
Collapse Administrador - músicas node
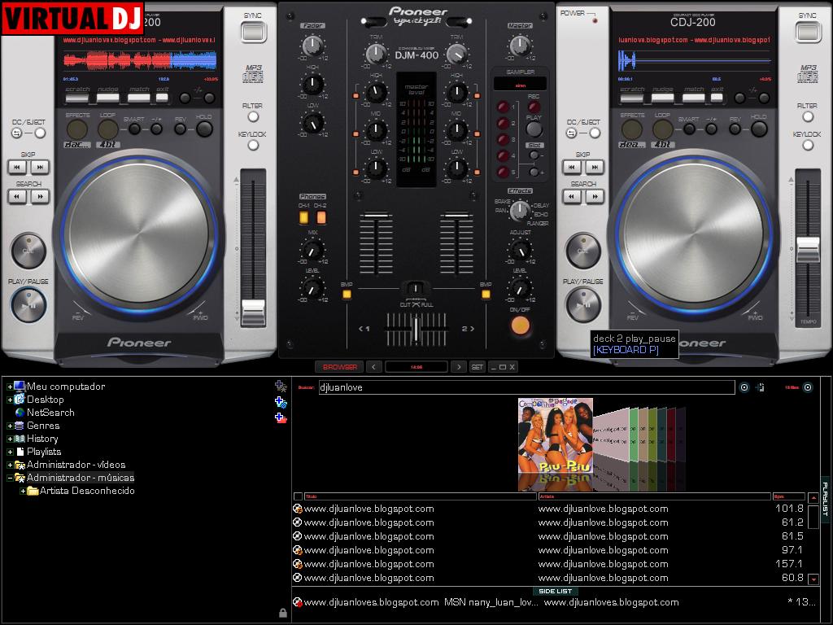tap(10, 478)
